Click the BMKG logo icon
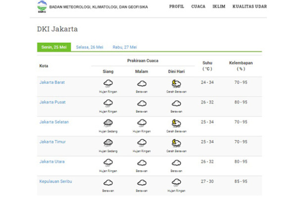 click(42, 7)
